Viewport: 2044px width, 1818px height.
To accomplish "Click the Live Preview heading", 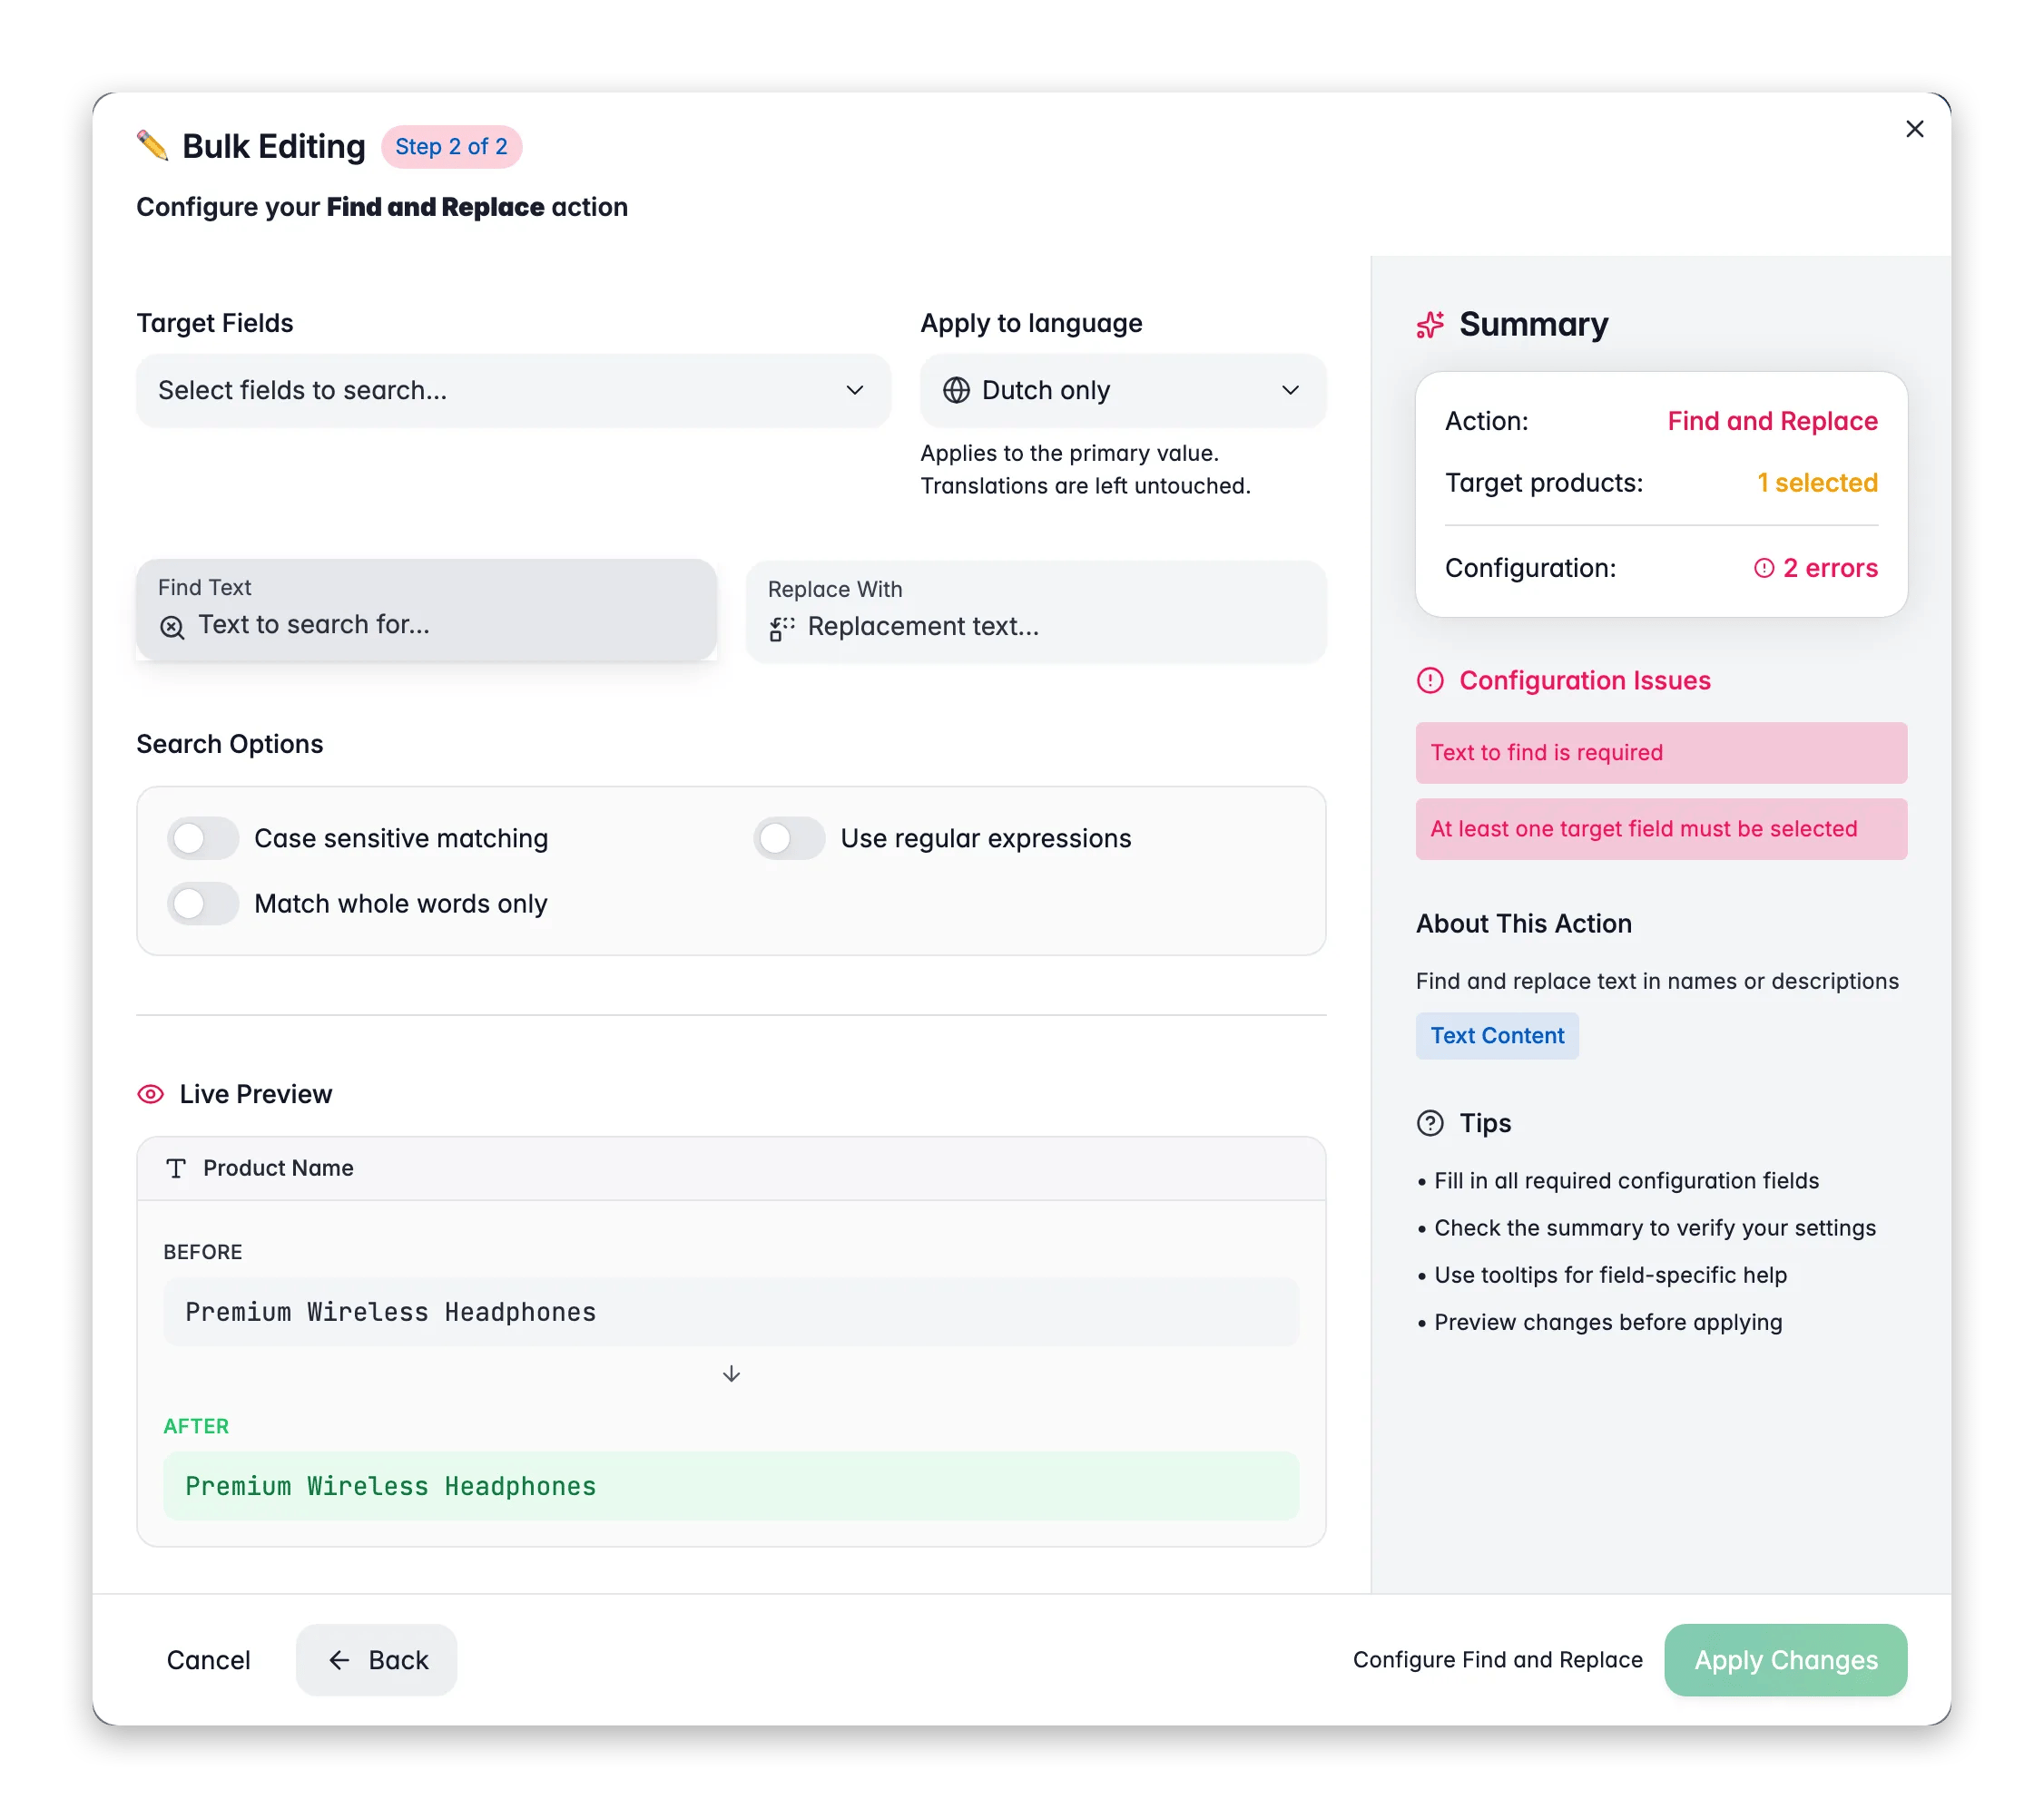I will tap(256, 1093).
